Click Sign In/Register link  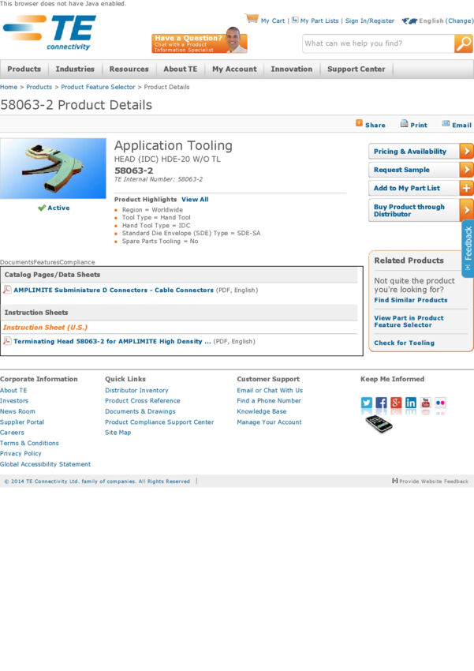(x=370, y=21)
